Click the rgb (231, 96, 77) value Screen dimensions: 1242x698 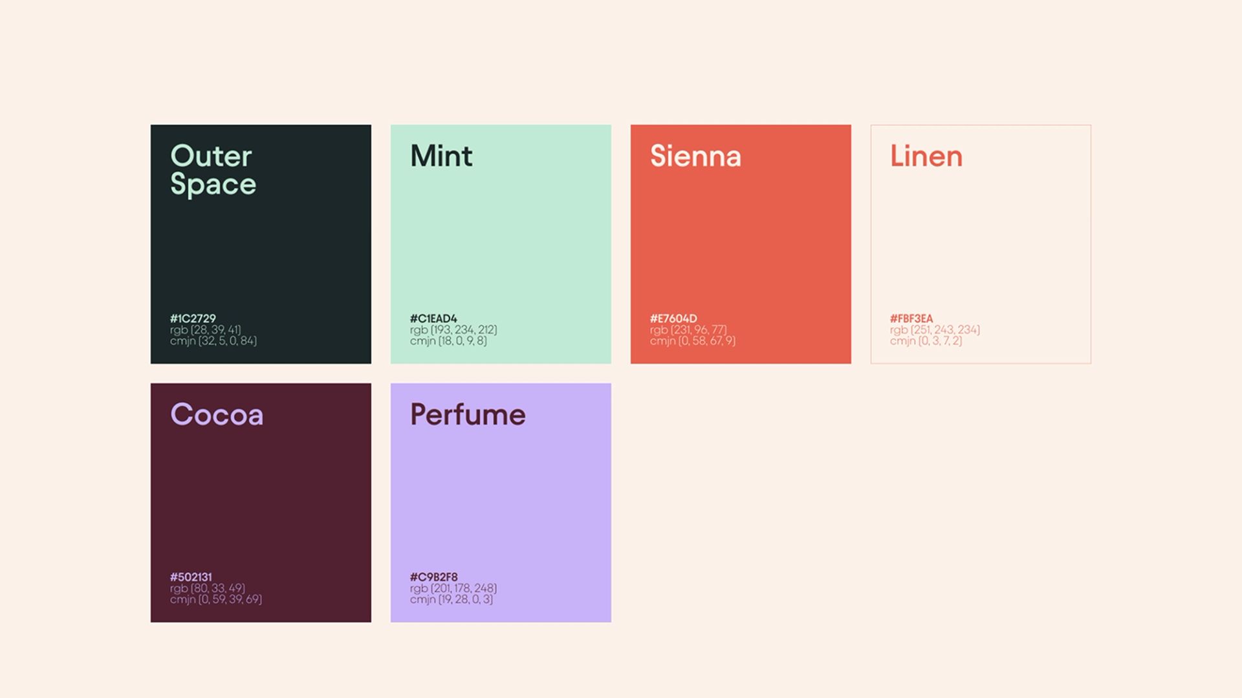click(x=688, y=330)
